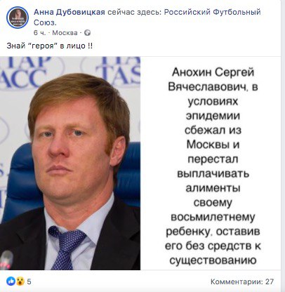This screenshot has width=285, height=292.
Task: Click post text Знай "героя" в лицо
Action: click(49, 46)
